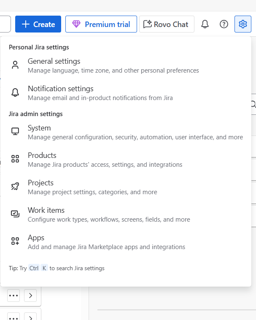Click 'Manage project settings, categories' description
This screenshot has width=256, height=320.
(92, 192)
